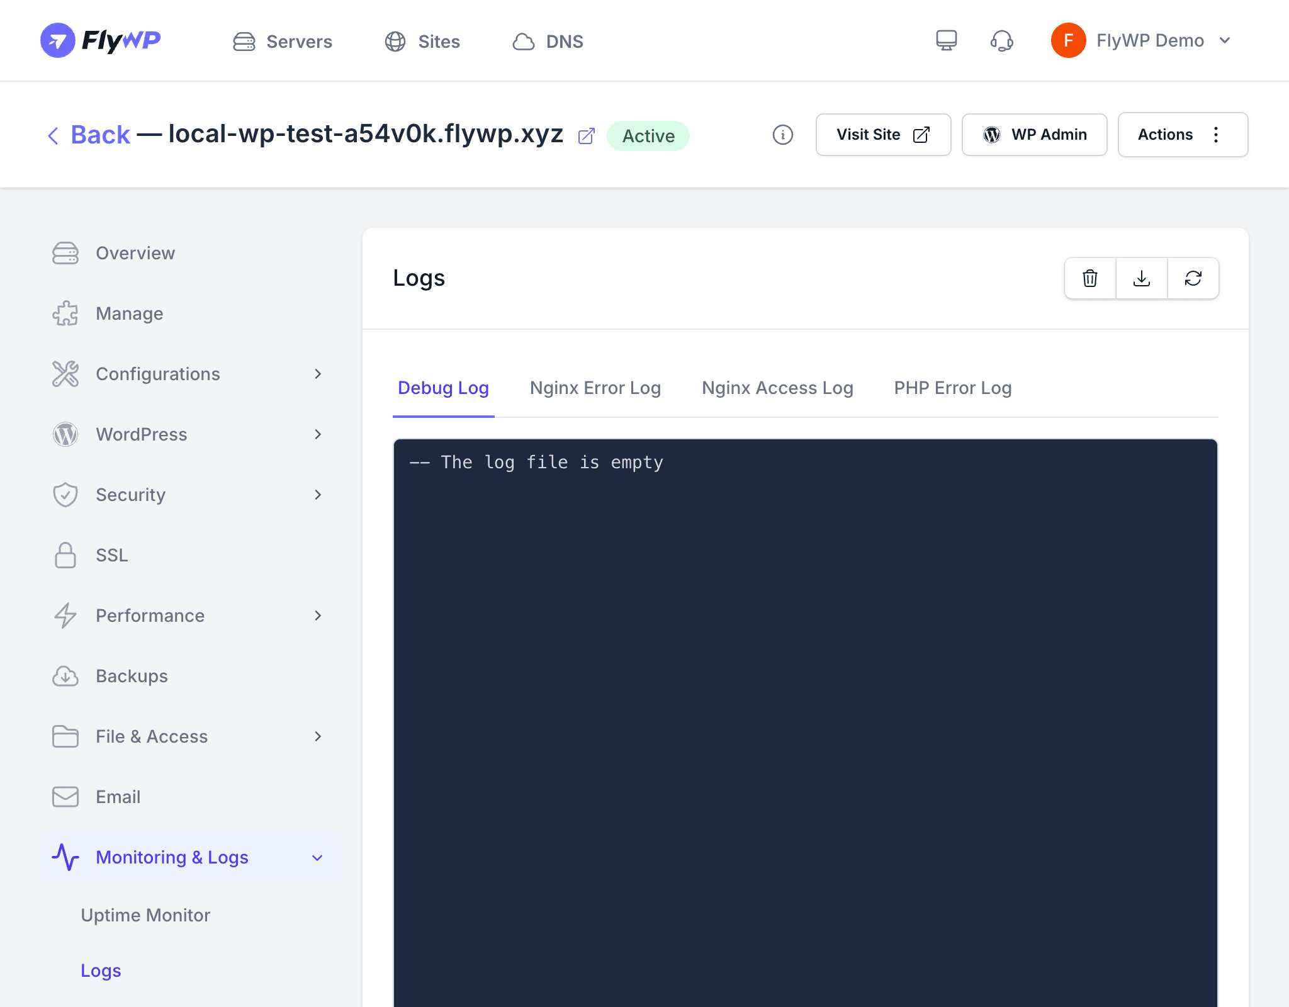Open the SSL sidebar item
This screenshot has height=1007, width=1289.
click(x=191, y=555)
